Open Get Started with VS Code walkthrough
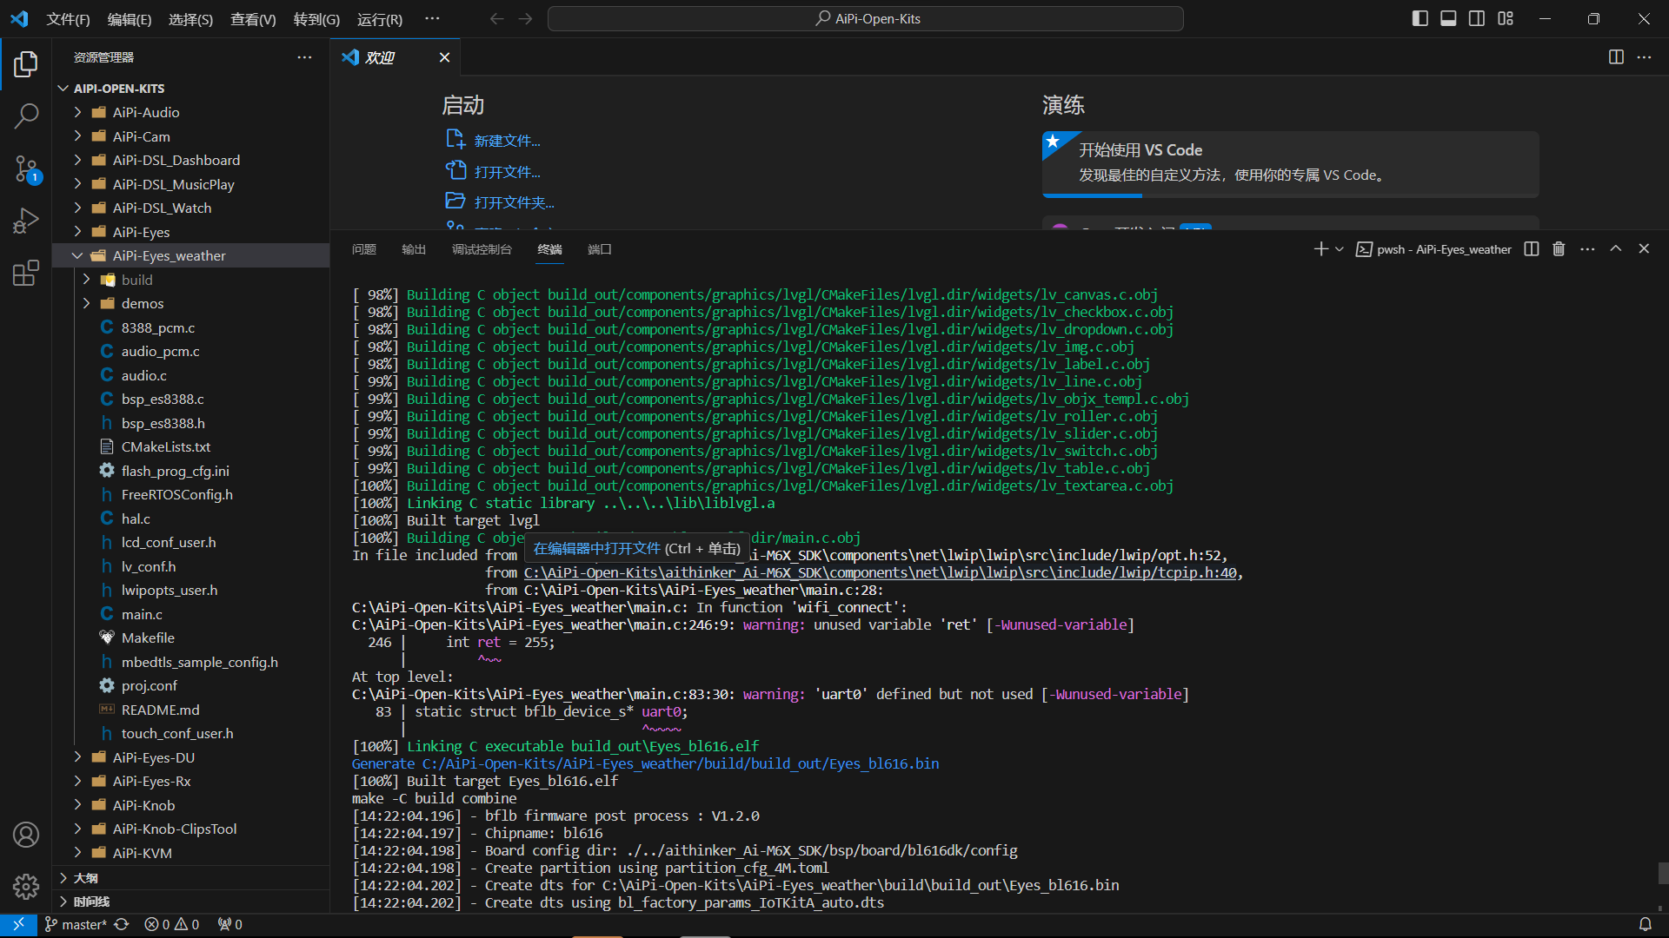 coord(1290,164)
